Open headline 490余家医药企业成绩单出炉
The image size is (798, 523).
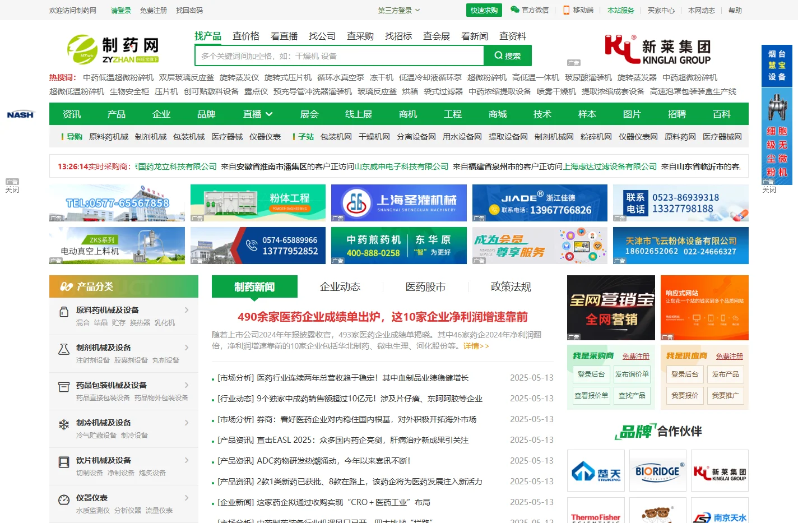coord(383,317)
